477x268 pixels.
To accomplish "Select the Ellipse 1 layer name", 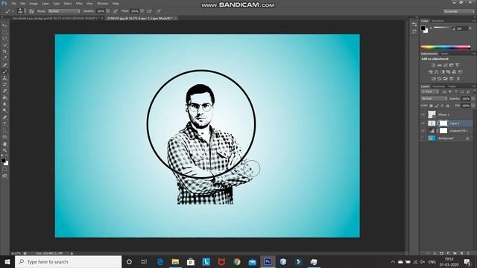I will [443, 115].
